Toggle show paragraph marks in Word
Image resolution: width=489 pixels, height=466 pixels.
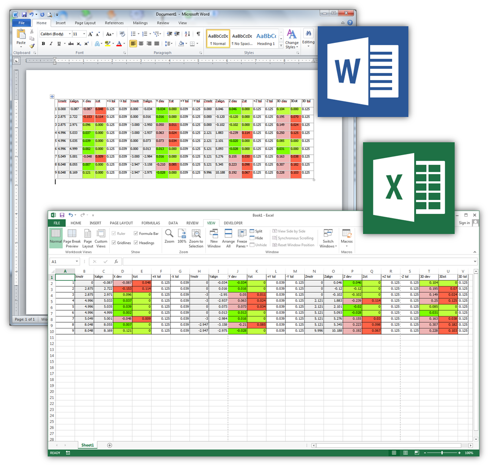click(198, 34)
